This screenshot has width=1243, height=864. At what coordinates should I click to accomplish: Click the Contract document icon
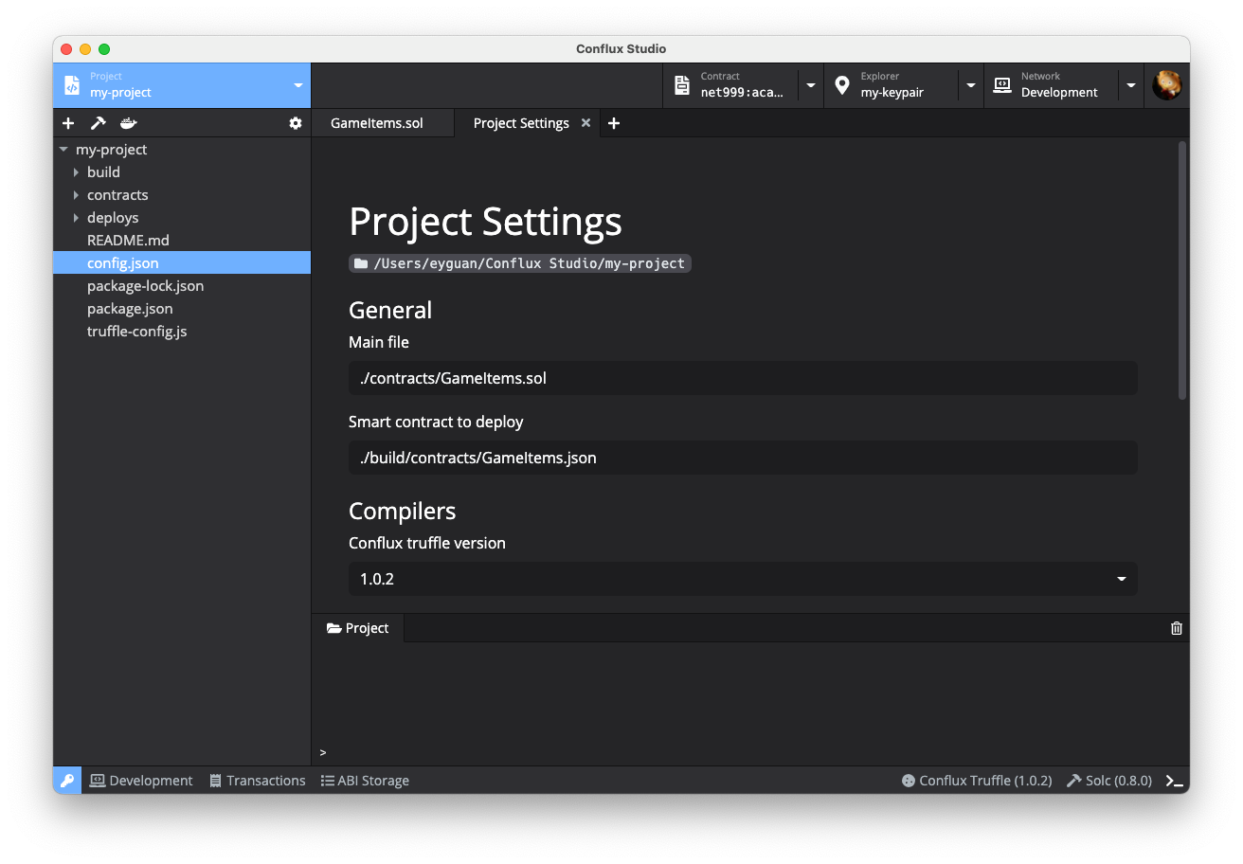(682, 85)
